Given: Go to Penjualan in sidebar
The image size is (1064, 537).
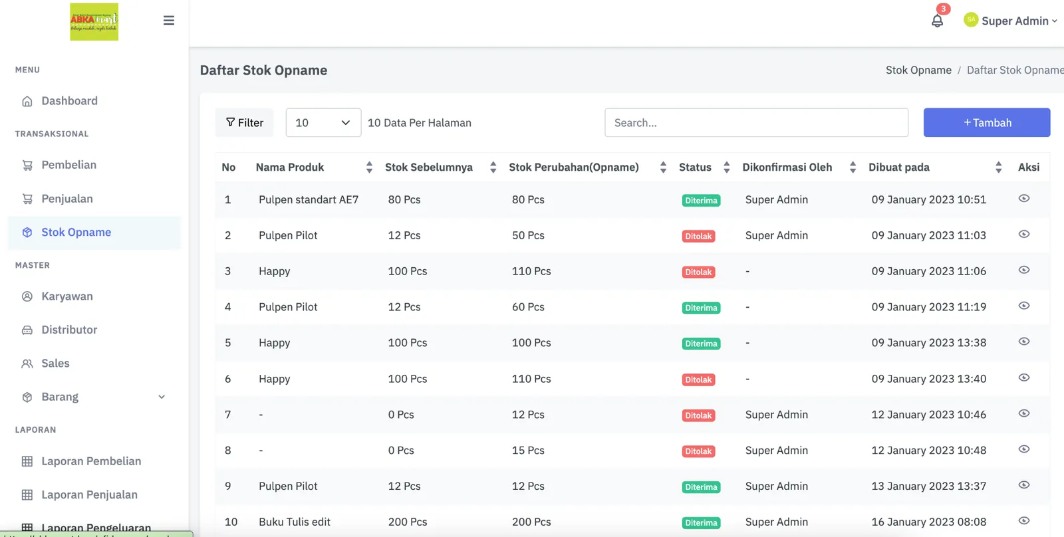Looking at the screenshot, I should (67, 199).
